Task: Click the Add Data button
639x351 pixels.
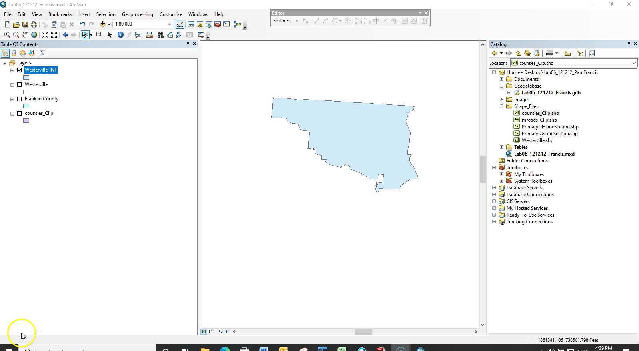Action: [103, 24]
